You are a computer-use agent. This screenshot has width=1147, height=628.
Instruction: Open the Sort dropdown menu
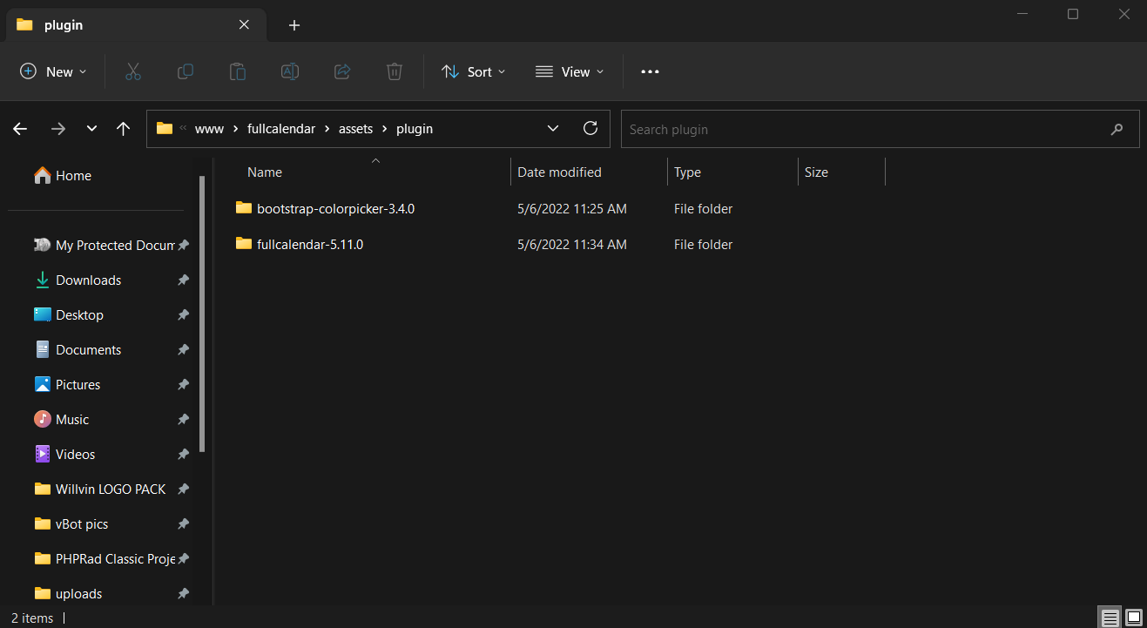pyautogui.click(x=474, y=71)
